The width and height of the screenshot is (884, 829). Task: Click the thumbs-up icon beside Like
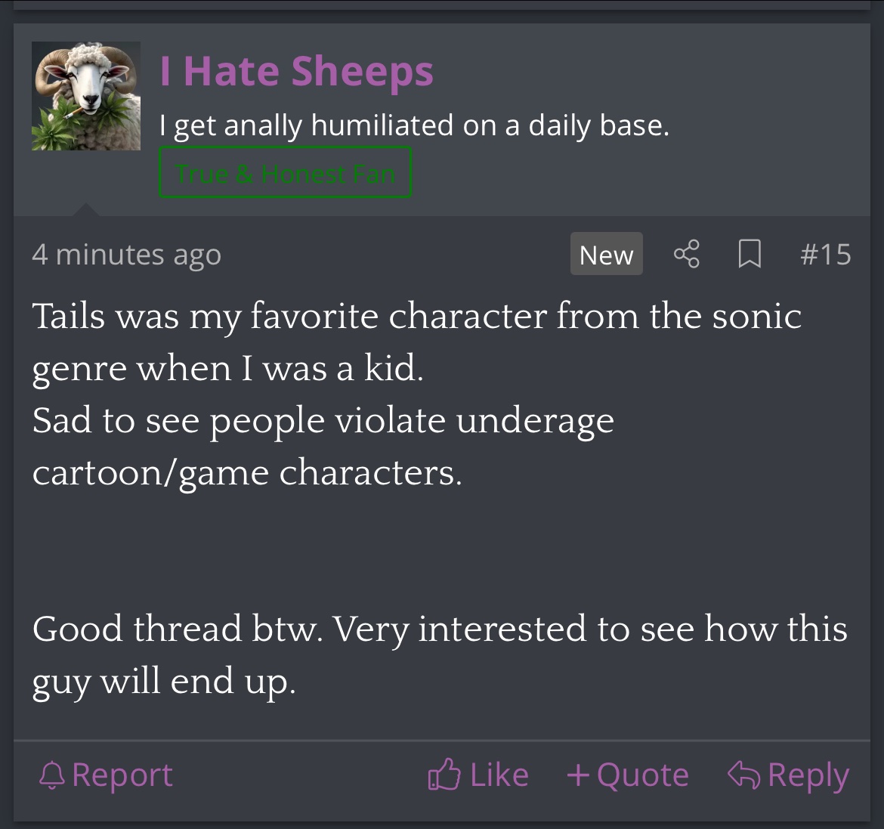[444, 775]
